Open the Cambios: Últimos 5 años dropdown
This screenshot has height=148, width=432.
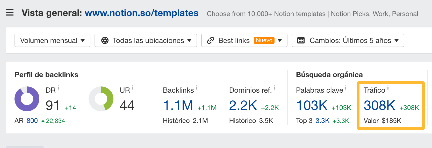[x=348, y=40]
